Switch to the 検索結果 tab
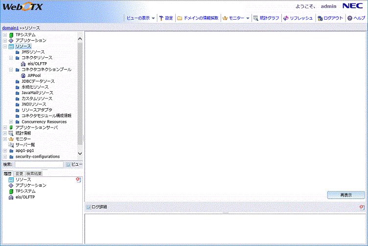368x246 pixels. point(34,173)
